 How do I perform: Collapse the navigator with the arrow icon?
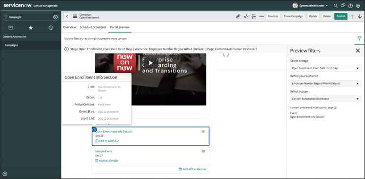[5, 174]
